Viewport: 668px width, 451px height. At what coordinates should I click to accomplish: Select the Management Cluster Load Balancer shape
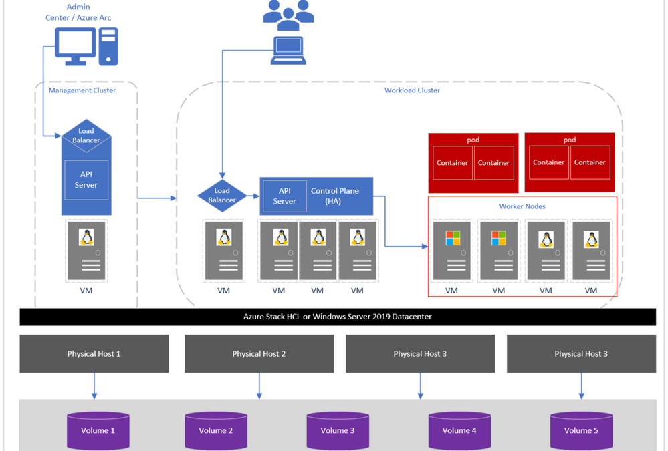(x=86, y=136)
